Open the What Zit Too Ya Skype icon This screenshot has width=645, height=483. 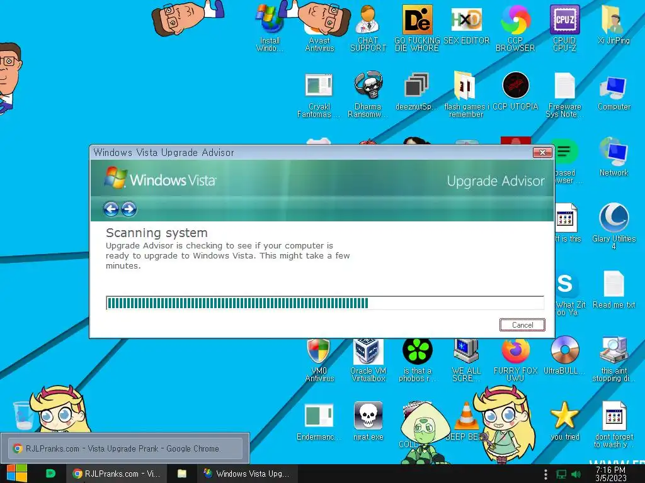[x=569, y=294]
